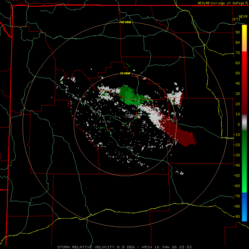Click the 10 value on velocity scale
Image resolution: width=249 pixels, height=249 pixels.
[238, 114]
